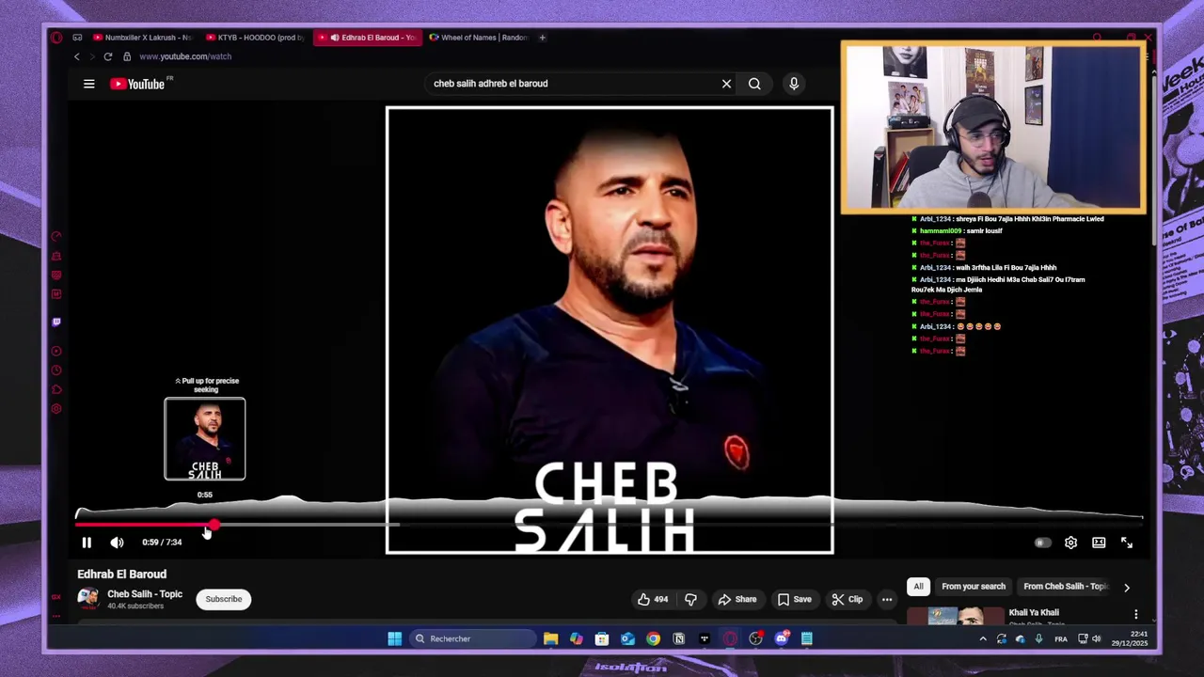Open the Opera GX main menu
The image size is (1204, 677).
click(x=56, y=38)
